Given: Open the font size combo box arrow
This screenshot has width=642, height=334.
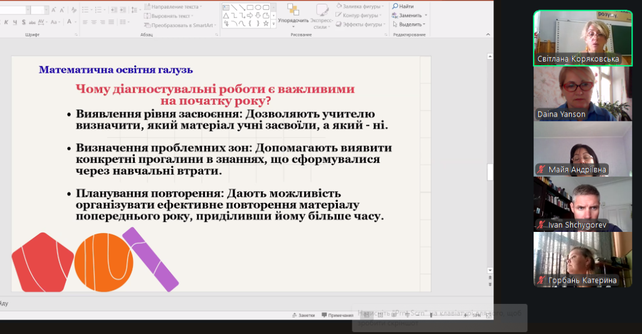Looking at the screenshot, I should 46,10.
